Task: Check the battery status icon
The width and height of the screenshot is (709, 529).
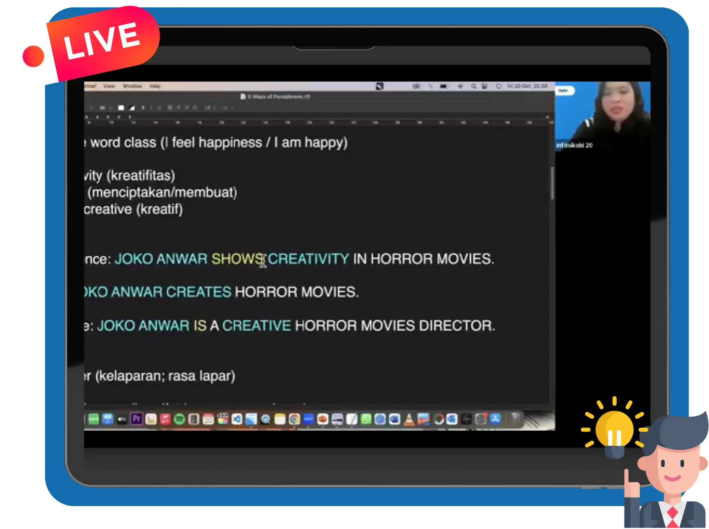Action: [444, 86]
